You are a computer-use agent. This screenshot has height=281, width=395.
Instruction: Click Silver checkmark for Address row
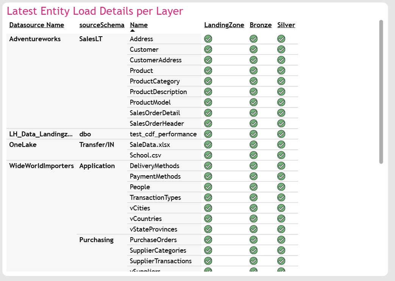(281, 39)
